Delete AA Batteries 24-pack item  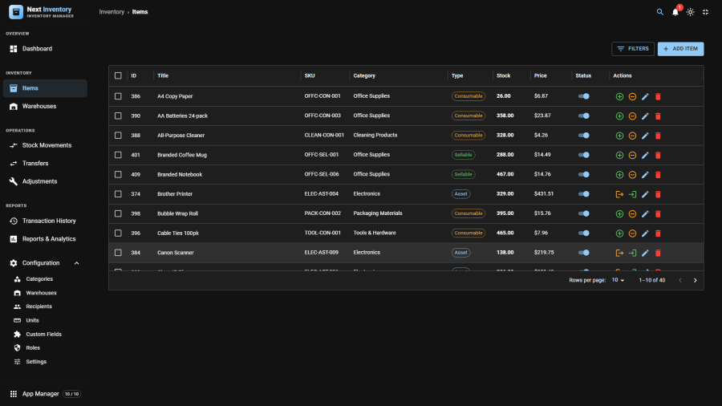[x=658, y=116]
